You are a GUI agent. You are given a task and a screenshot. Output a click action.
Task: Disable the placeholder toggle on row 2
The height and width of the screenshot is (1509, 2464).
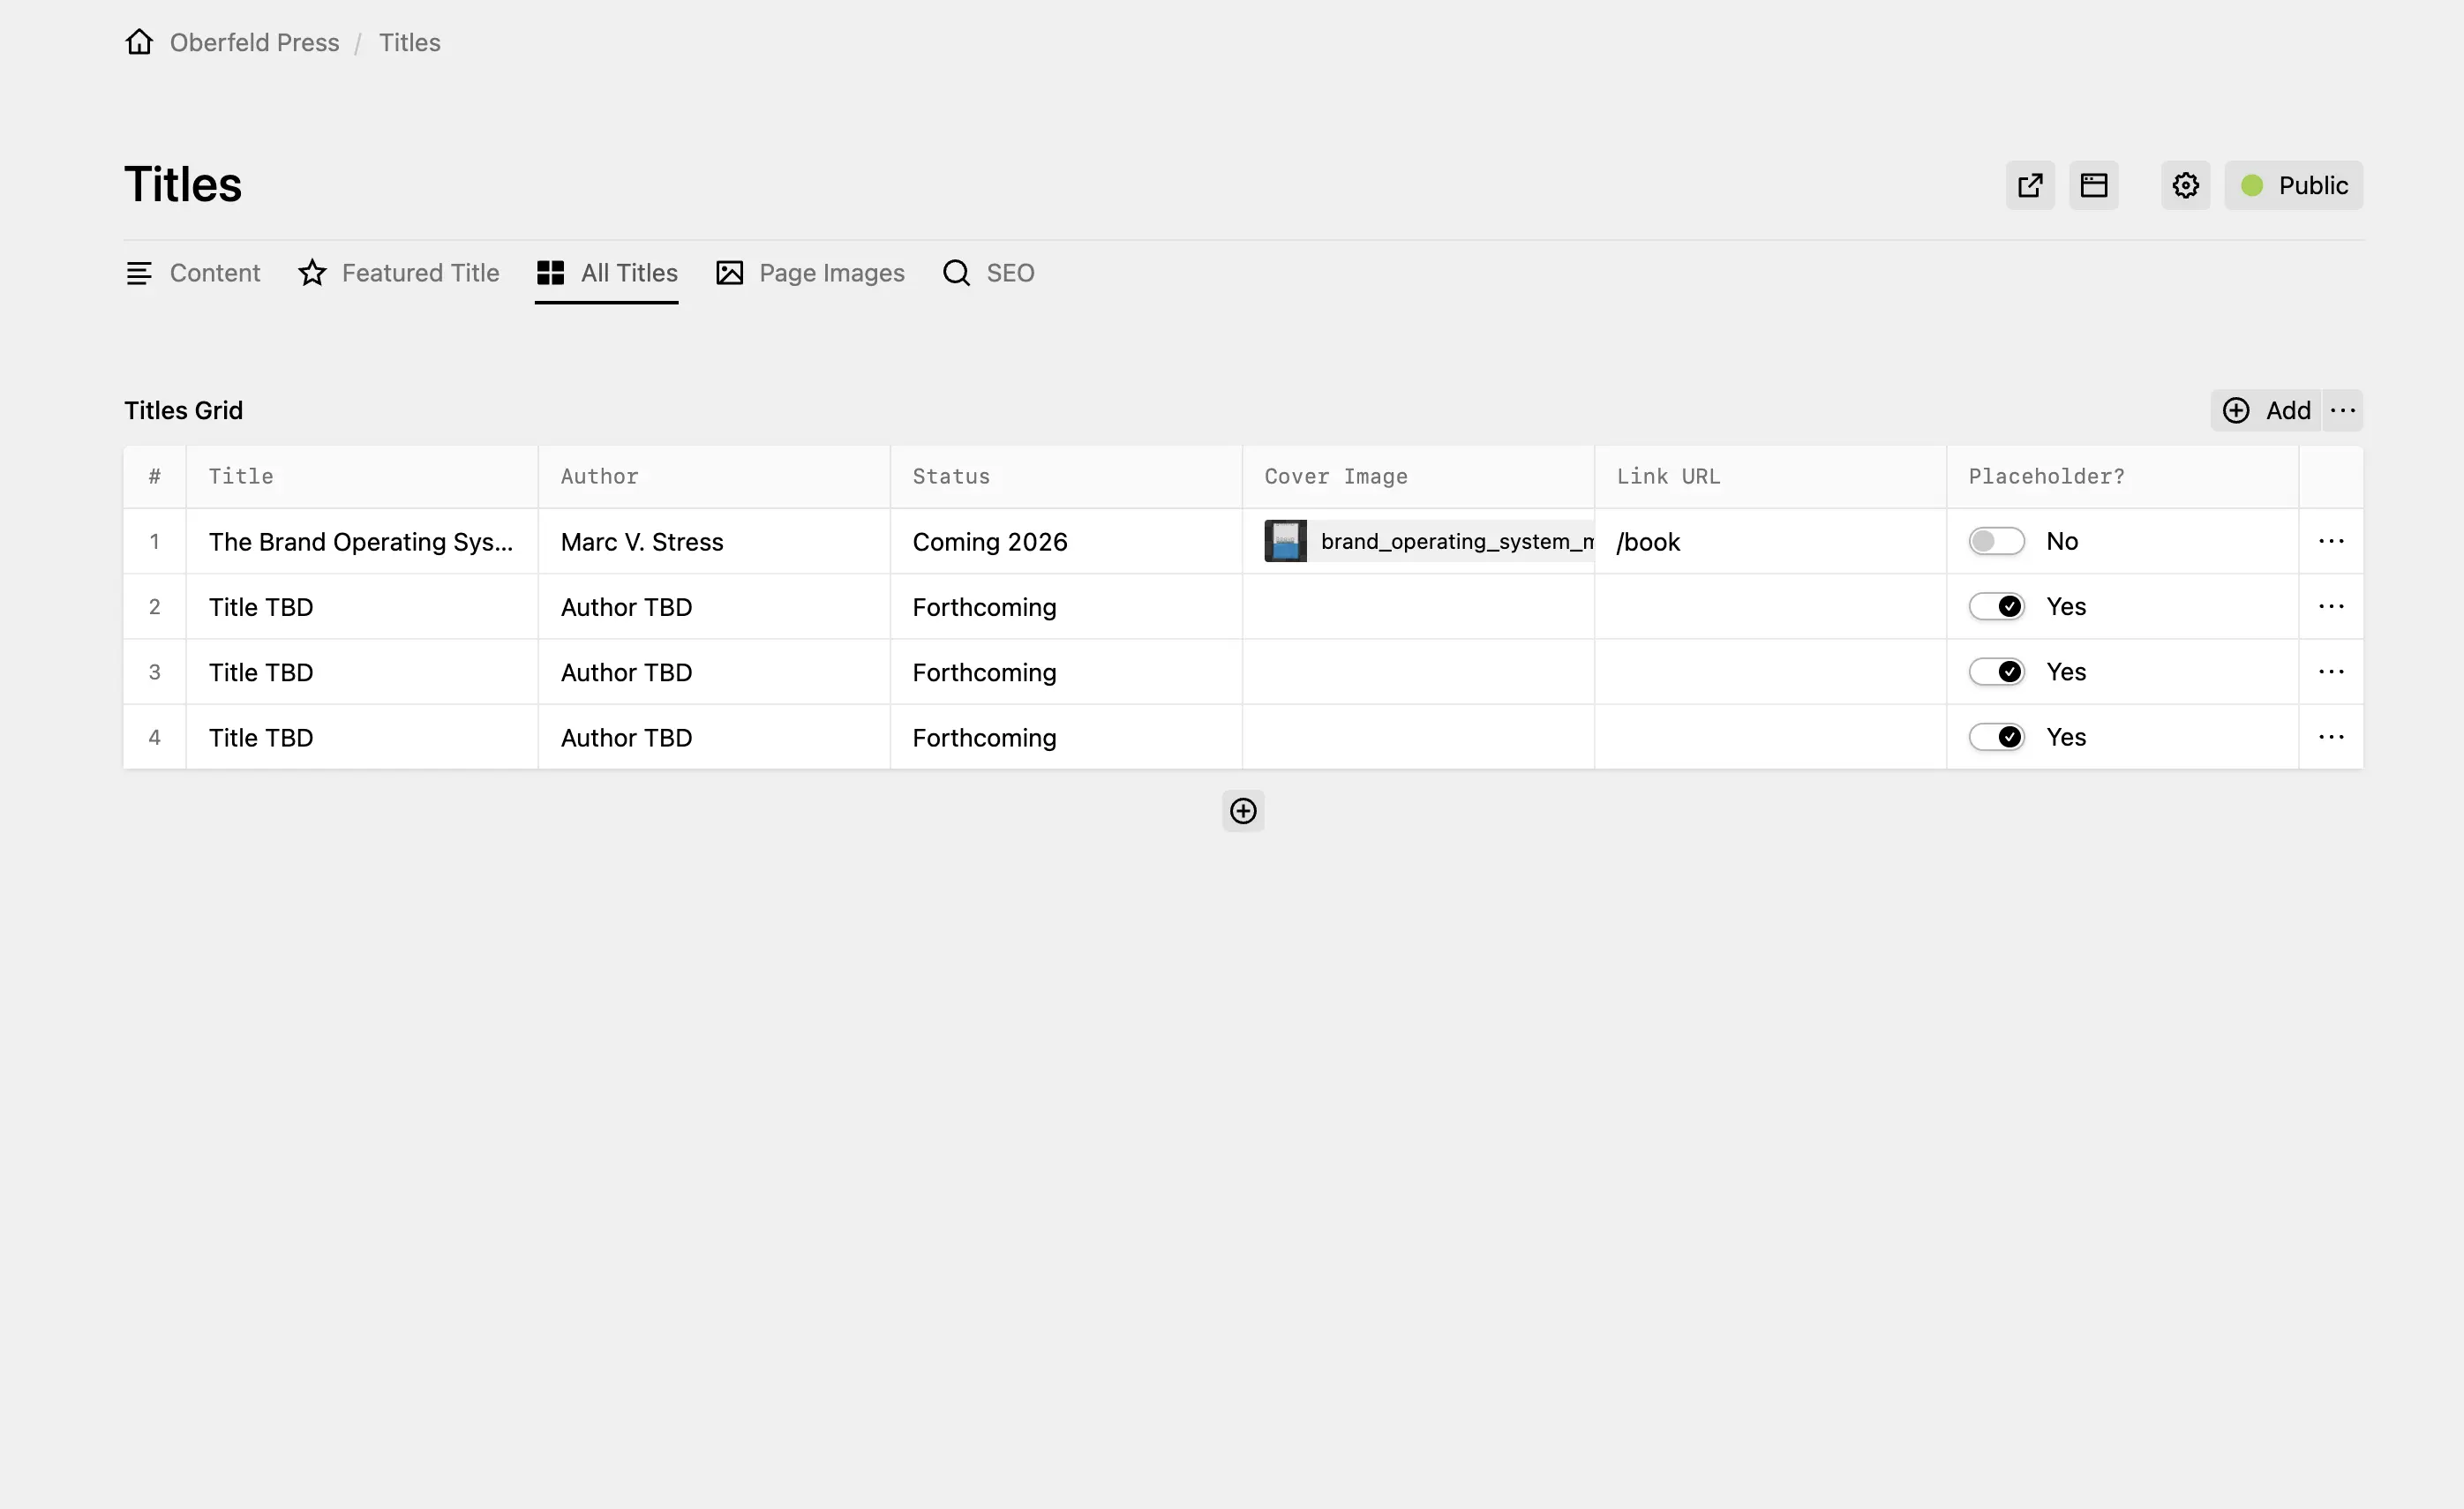click(x=1996, y=606)
